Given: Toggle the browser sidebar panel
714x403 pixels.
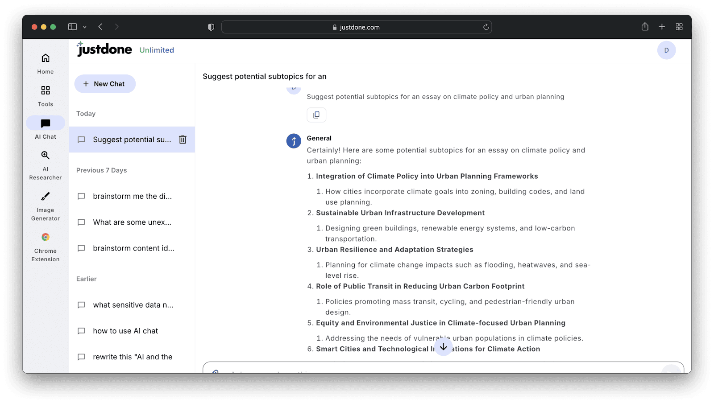Looking at the screenshot, I should coord(72,27).
